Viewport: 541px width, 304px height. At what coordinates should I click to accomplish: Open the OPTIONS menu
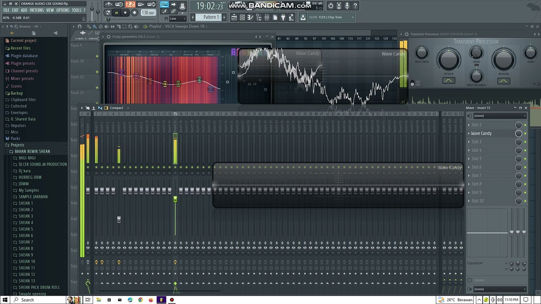pyautogui.click(x=63, y=10)
